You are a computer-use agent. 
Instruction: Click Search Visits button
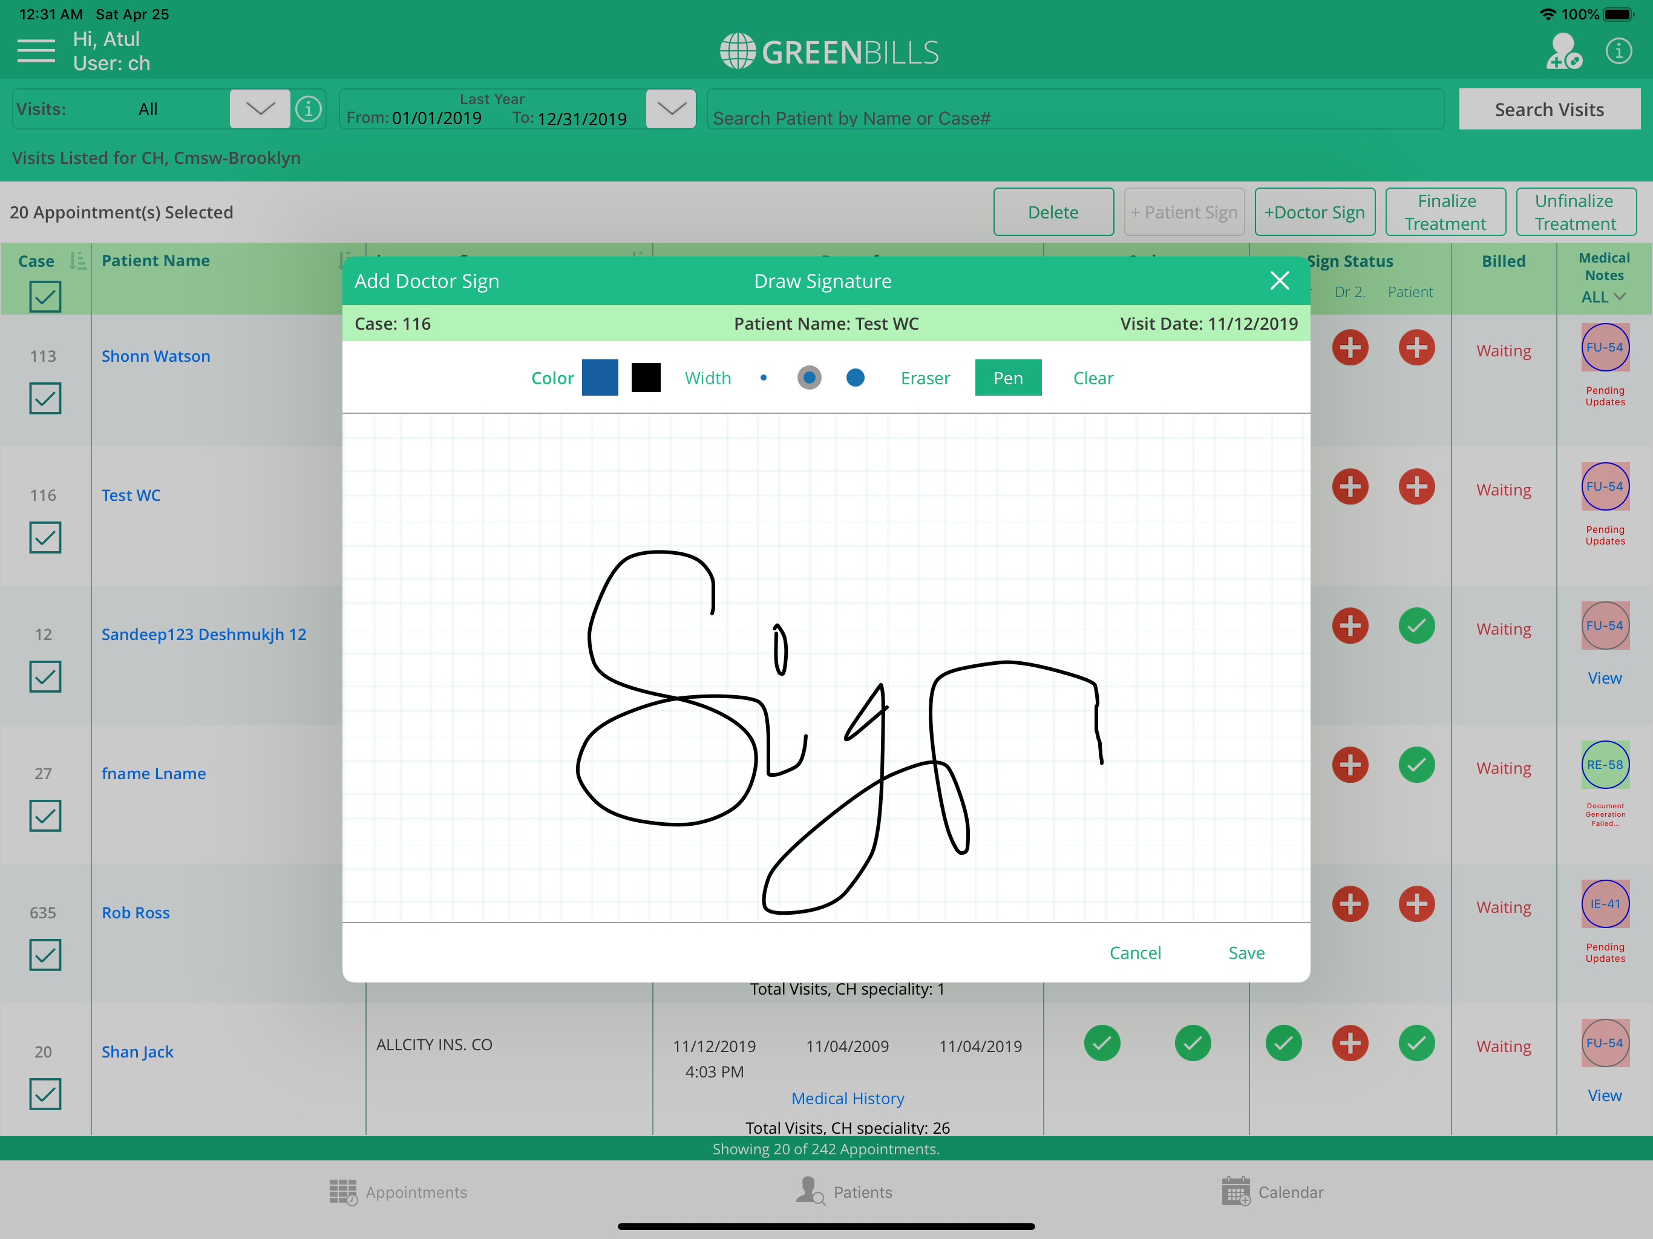tap(1549, 109)
